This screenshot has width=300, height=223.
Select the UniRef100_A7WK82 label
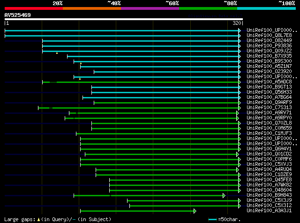coord(269,185)
